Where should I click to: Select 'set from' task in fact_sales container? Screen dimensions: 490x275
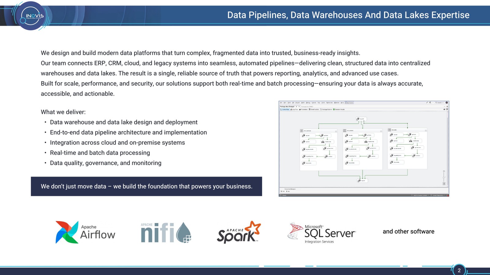coord(417,156)
